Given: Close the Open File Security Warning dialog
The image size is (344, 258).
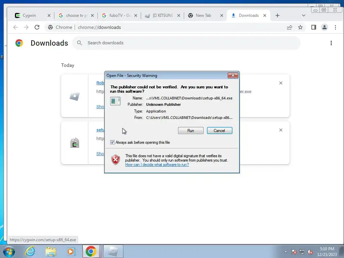Looking at the screenshot, I should [x=233, y=76].
